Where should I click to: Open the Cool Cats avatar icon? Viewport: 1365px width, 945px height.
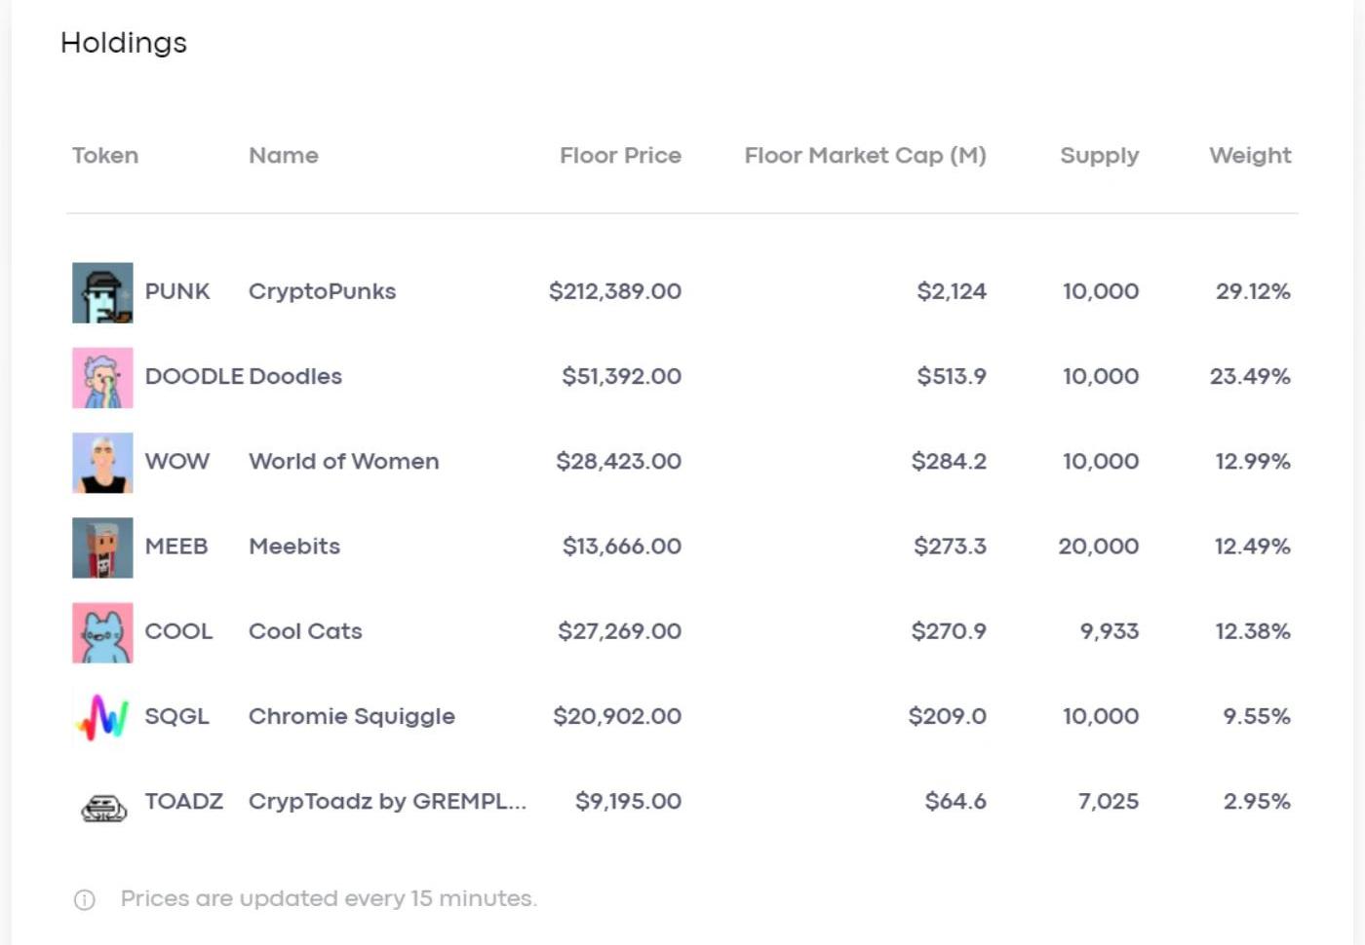coord(102,632)
